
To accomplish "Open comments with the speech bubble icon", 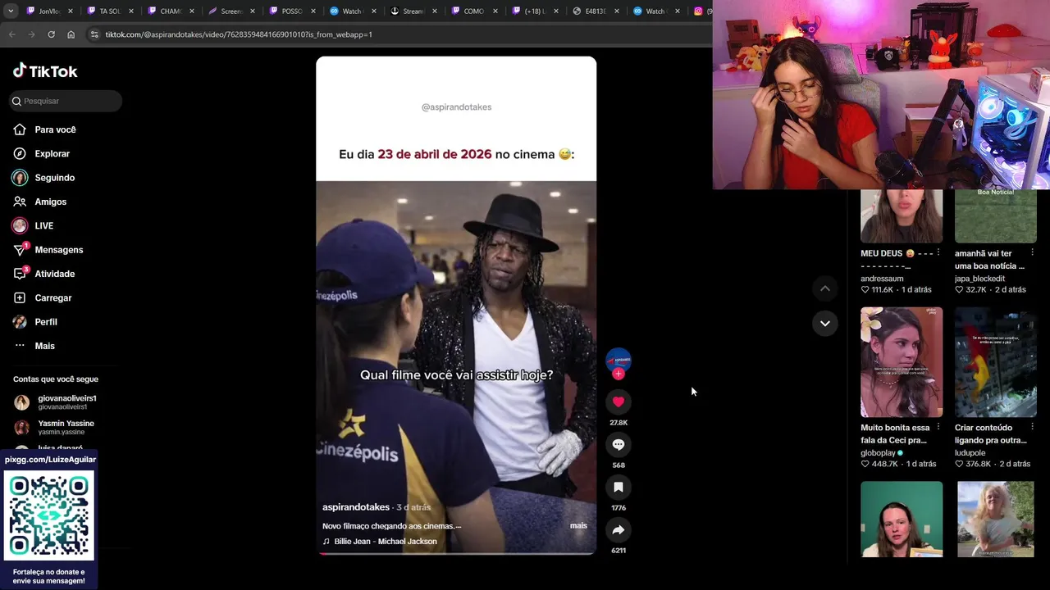I will (x=619, y=444).
